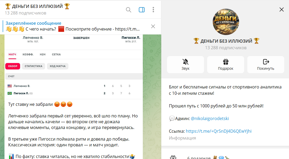
Task: Open admin profile @nikolaigorodetski
Action: point(210,118)
